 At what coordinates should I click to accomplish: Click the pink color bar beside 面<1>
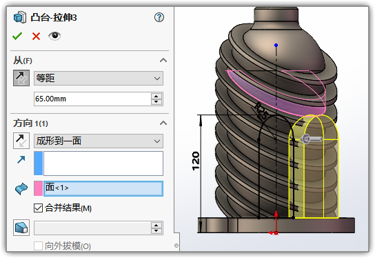[39, 188]
